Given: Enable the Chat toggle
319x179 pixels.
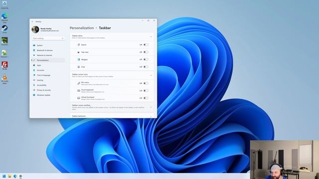Looking at the screenshot, I should [x=146, y=67].
